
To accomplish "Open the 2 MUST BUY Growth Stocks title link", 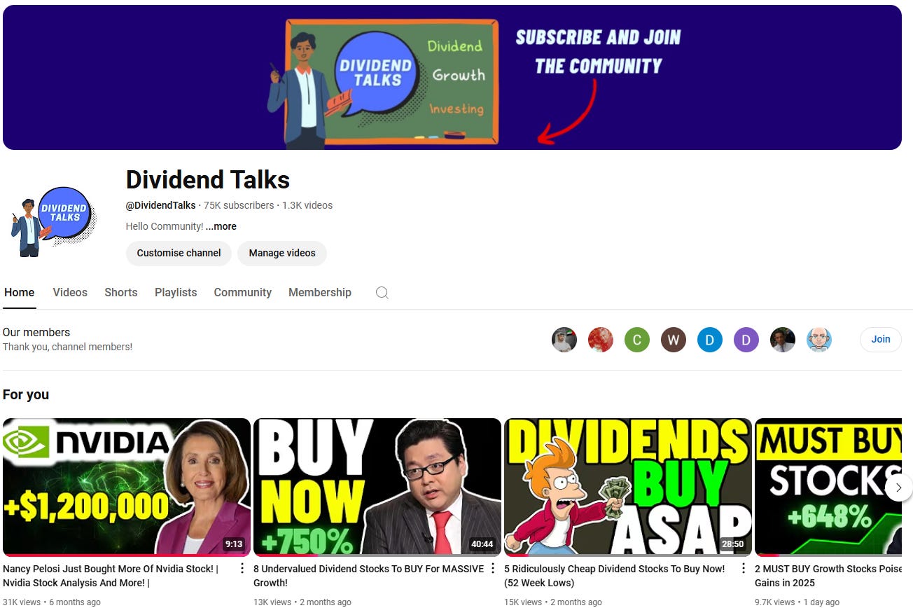I will click(x=828, y=576).
